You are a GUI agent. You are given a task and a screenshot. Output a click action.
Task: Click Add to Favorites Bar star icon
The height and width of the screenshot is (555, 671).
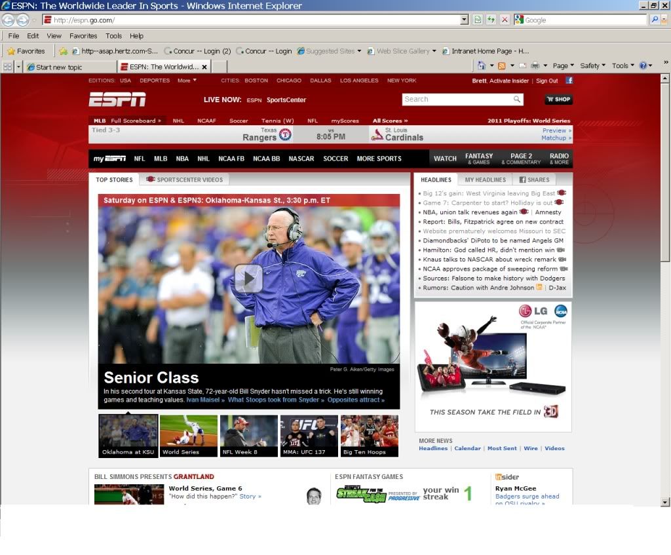click(64, 51)
